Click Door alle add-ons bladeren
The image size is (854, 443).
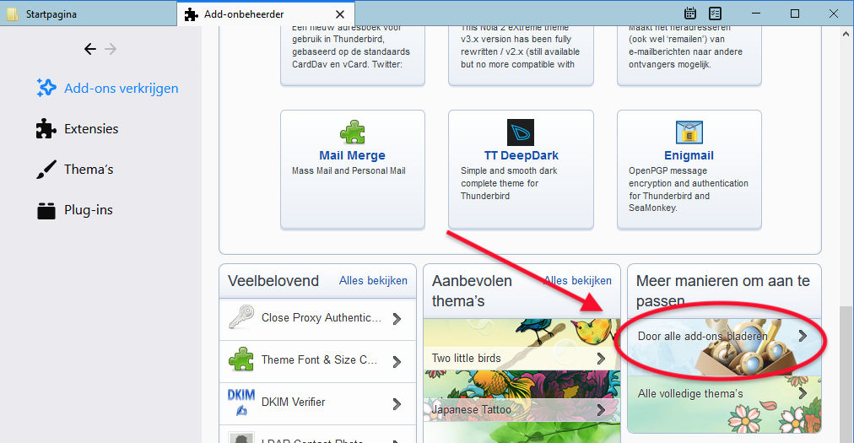click(x=702, y=336)
